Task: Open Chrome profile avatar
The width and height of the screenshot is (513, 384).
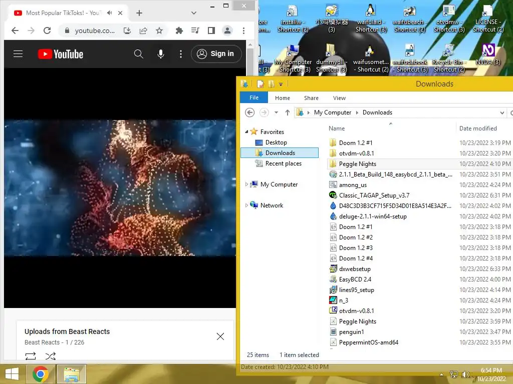Action: (227, 30)
